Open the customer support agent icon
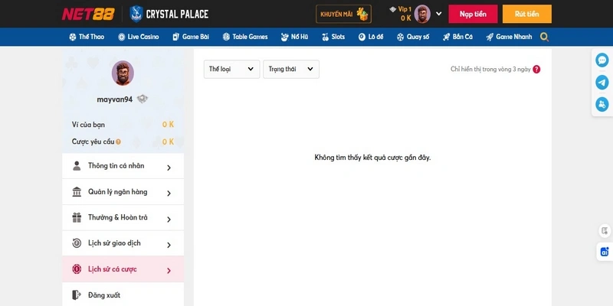613x306 pixels. coord(602,104)
